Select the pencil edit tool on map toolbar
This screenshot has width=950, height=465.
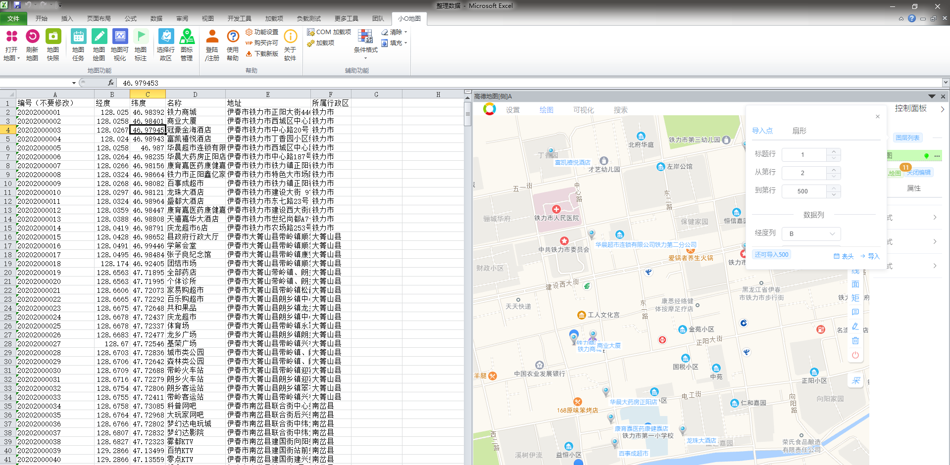click(x=855, y=326)
